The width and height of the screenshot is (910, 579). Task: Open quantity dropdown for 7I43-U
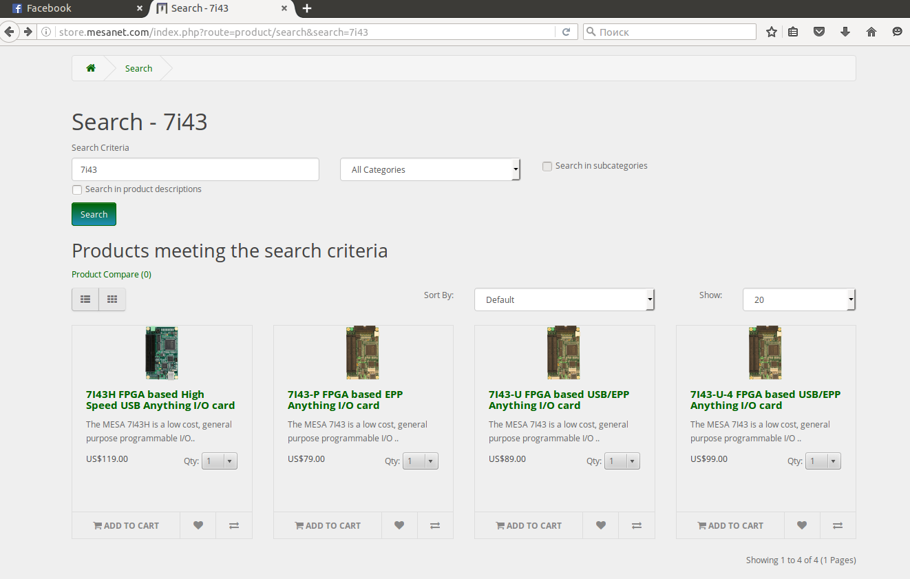622,461
